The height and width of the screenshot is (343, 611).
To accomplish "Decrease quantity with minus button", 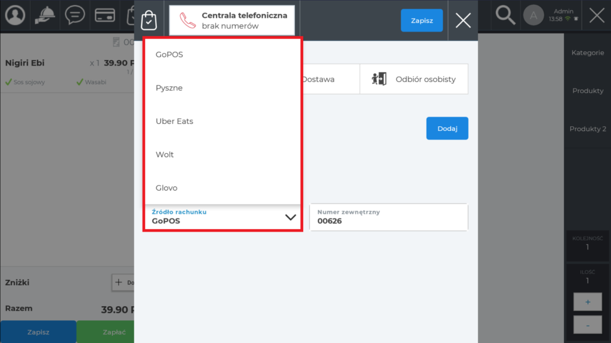I will (588, 325).
